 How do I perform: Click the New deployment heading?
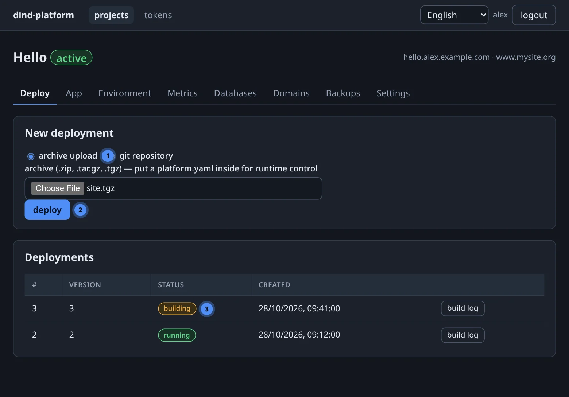69,133
